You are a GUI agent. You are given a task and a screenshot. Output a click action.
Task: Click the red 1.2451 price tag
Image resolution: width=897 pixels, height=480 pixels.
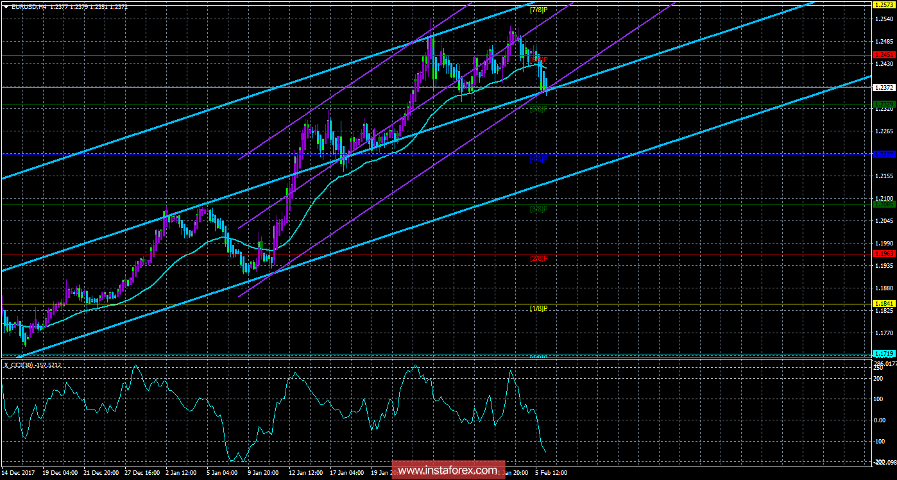coord(884,56)
